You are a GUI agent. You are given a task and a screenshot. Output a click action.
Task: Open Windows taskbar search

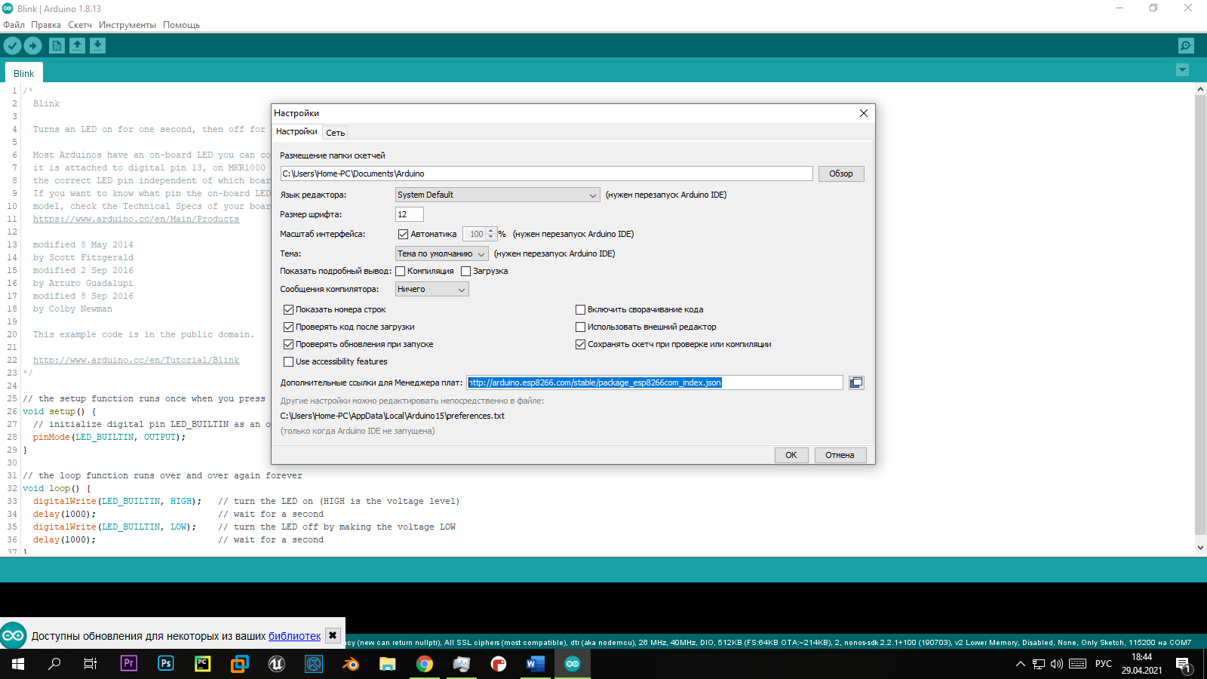click(54, 664)
